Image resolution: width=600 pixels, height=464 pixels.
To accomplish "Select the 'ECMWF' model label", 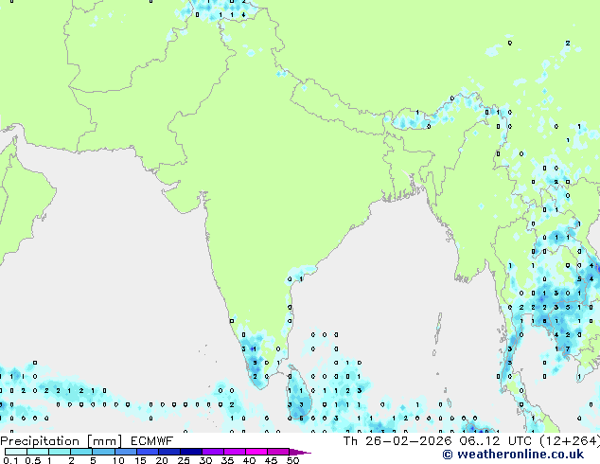I will [x=152, y=441].
